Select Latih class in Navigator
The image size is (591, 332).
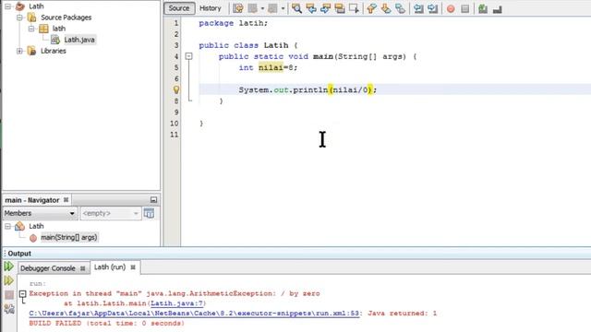pos(36,226)
